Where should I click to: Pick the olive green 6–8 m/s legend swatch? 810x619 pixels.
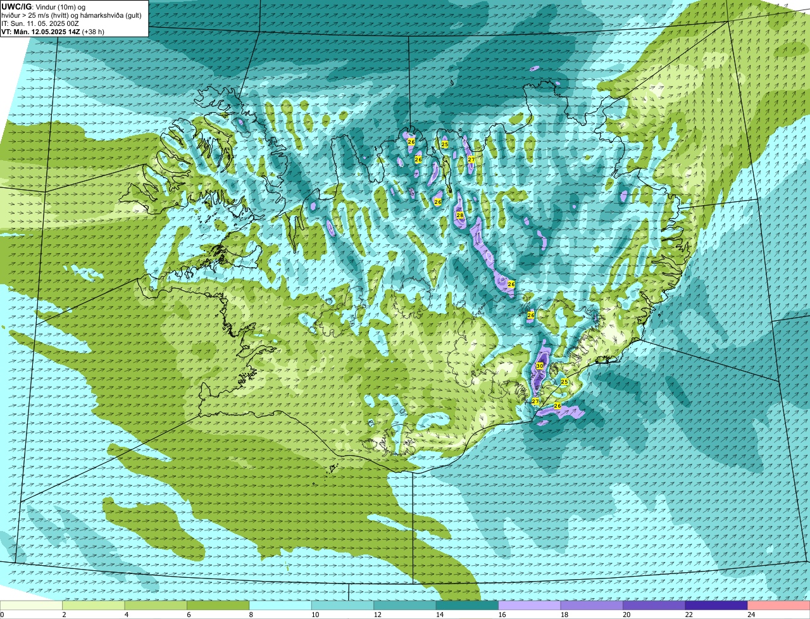(218, 605)
